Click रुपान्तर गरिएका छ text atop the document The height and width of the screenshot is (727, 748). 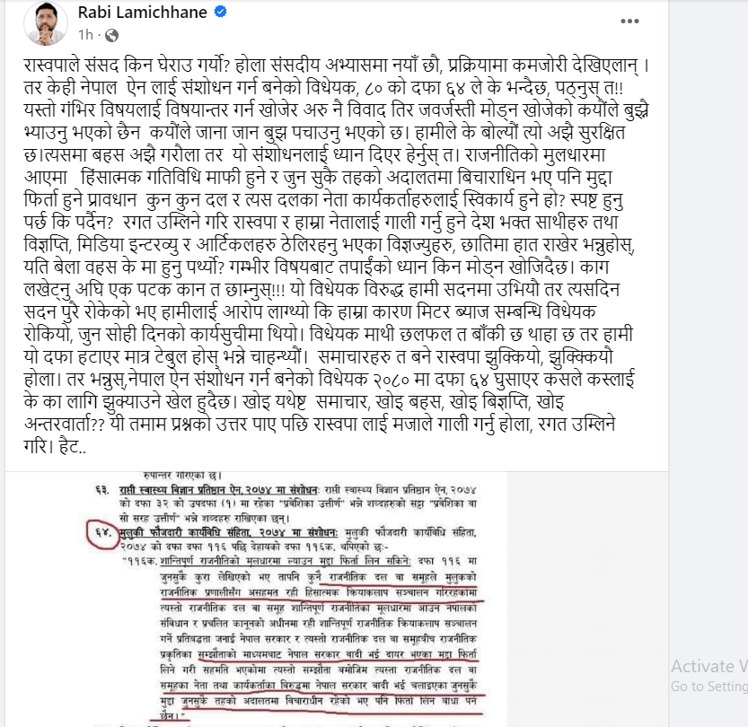(182, 476)
